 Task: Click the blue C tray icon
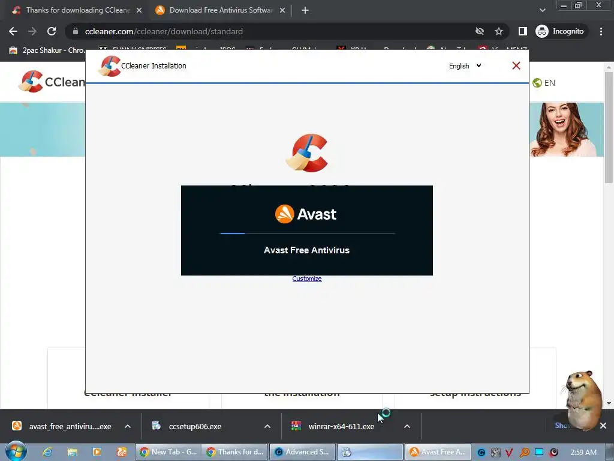click(x=481, y=453)
